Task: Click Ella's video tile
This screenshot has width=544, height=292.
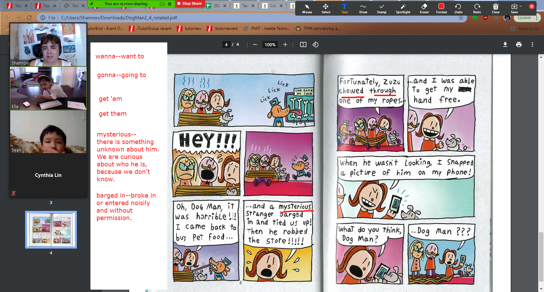Action: (48, 88)
